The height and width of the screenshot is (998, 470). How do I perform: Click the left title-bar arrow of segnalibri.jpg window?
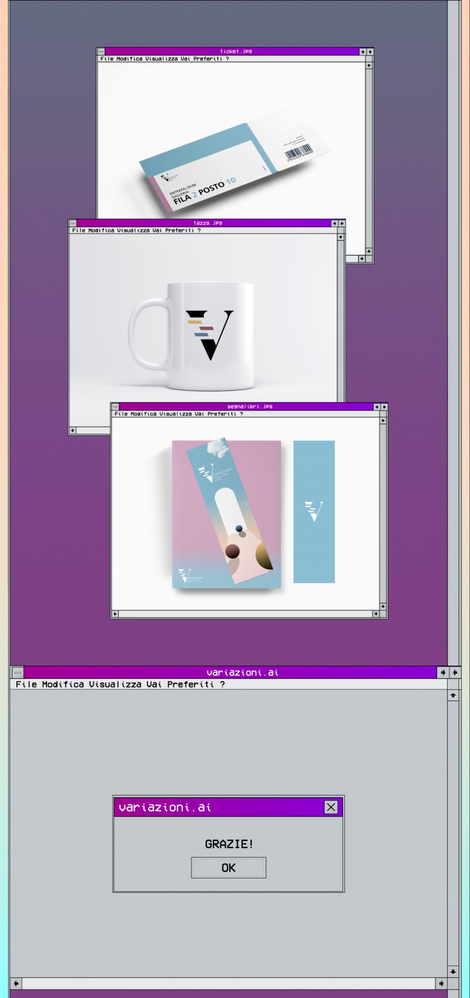[377, 407]
